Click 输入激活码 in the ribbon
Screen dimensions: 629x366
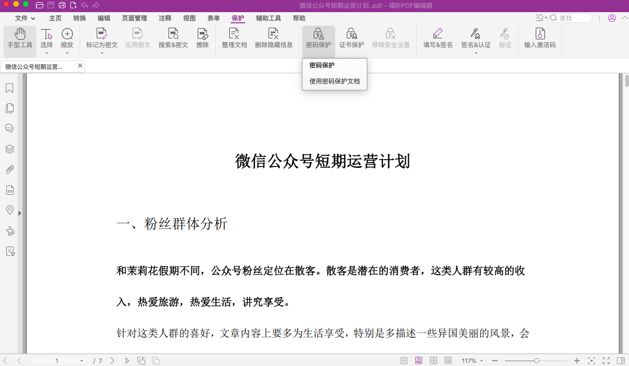[x=540, y=39]
